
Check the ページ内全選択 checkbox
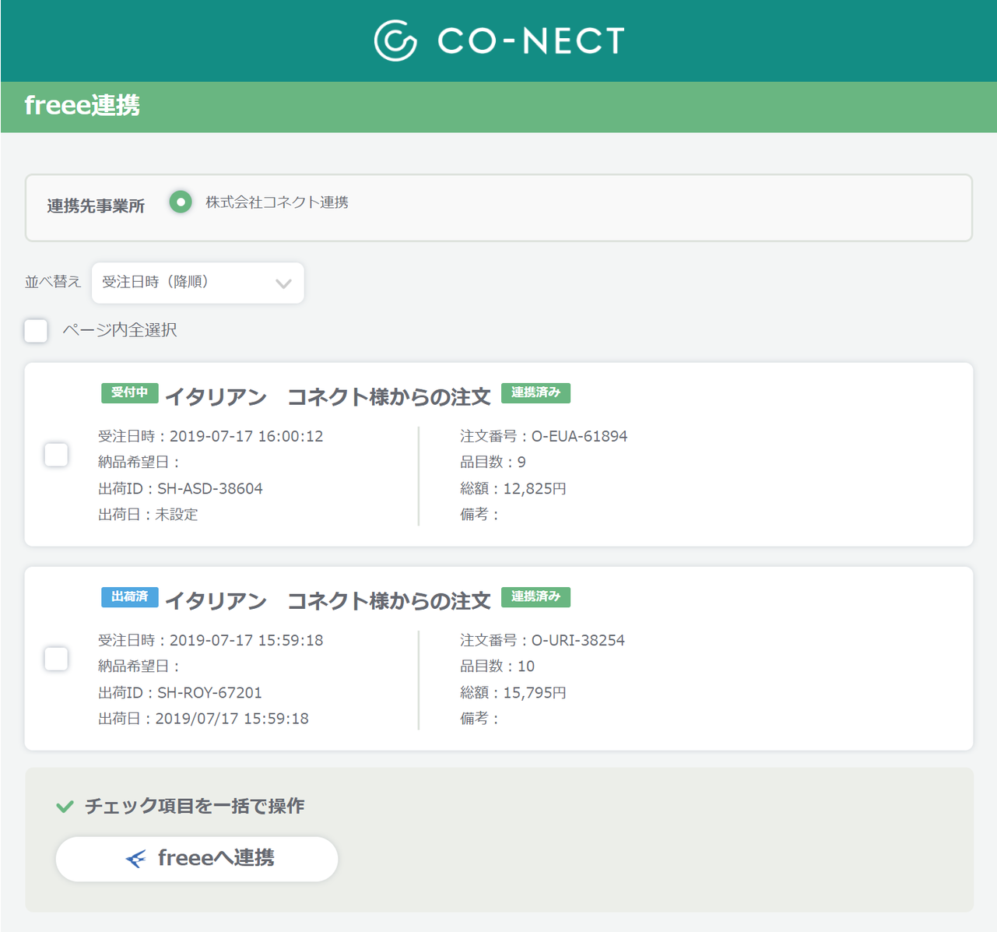point(36,330)
